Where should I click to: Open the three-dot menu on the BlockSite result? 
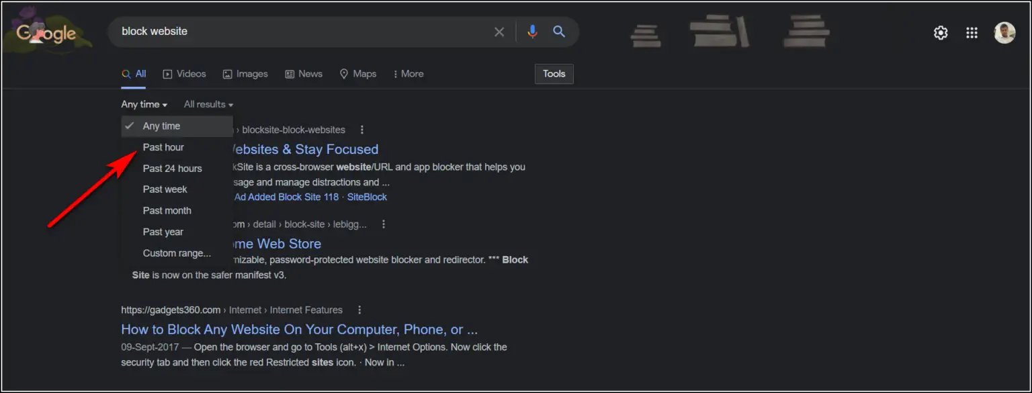[x=362, y=130]
